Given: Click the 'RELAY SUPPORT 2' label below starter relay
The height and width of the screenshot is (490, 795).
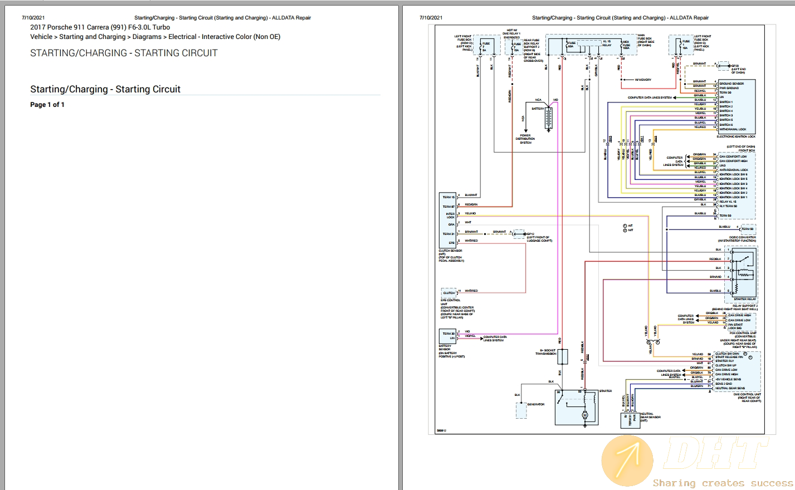Looking at the screenshot, I should pos(745,306).
